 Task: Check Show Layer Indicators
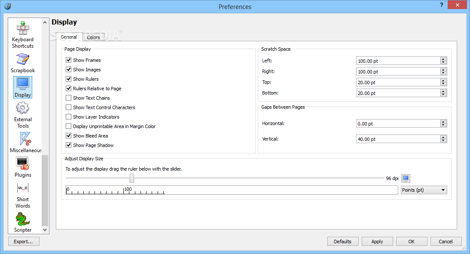(x=69, y=116)
